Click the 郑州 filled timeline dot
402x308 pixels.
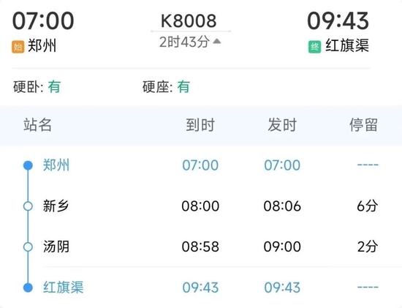coord(28,165)
